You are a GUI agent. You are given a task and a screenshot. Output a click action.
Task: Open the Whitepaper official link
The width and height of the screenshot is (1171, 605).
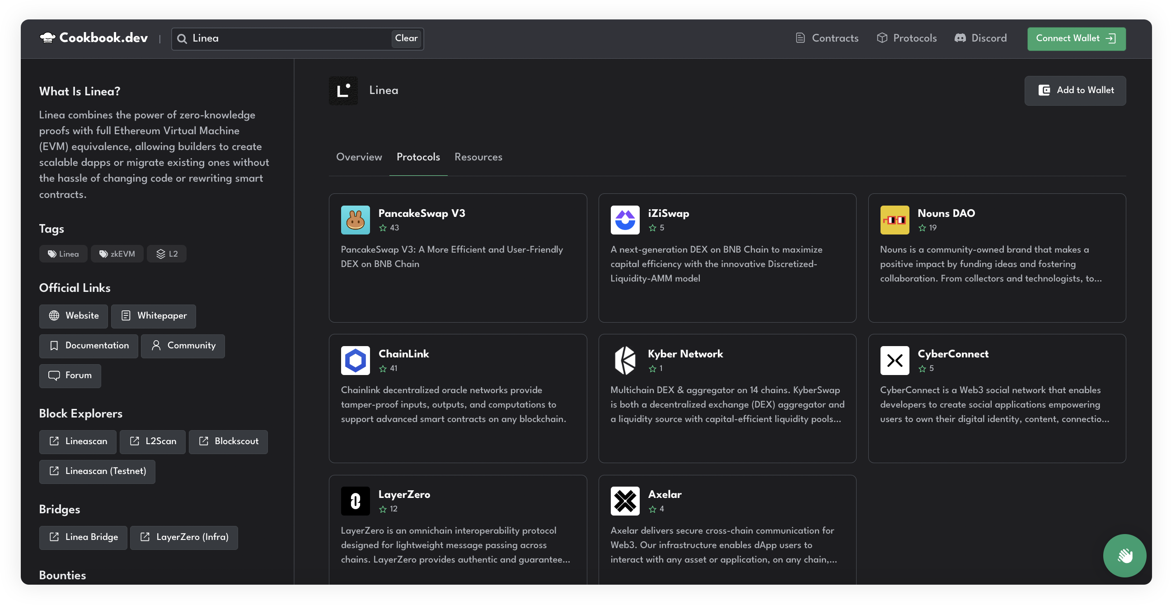(x=153, y=316)
